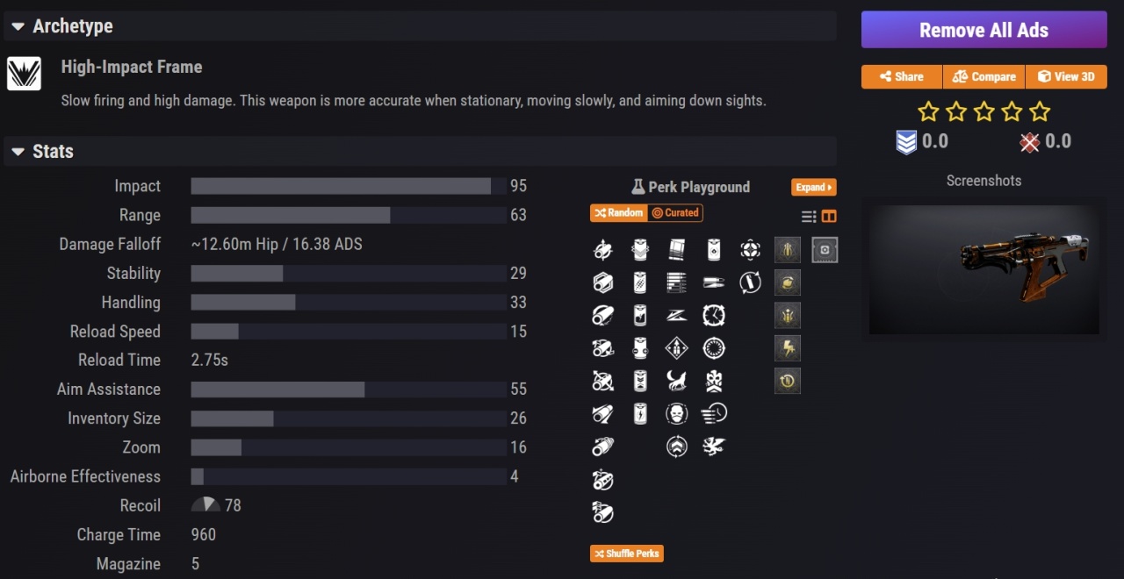Viewport: 1124px width, 579px height.
Task: Select the howling wolf perk icon
Action: 676,381
